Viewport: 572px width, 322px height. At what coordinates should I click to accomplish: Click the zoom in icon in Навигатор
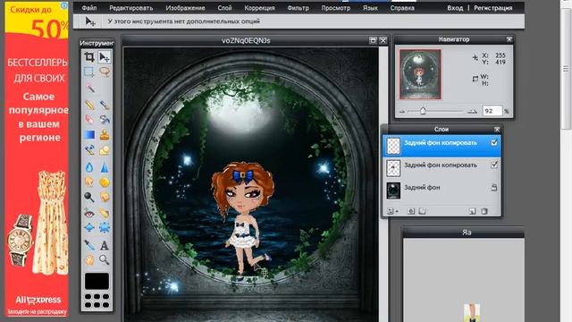tap(473, 111)
